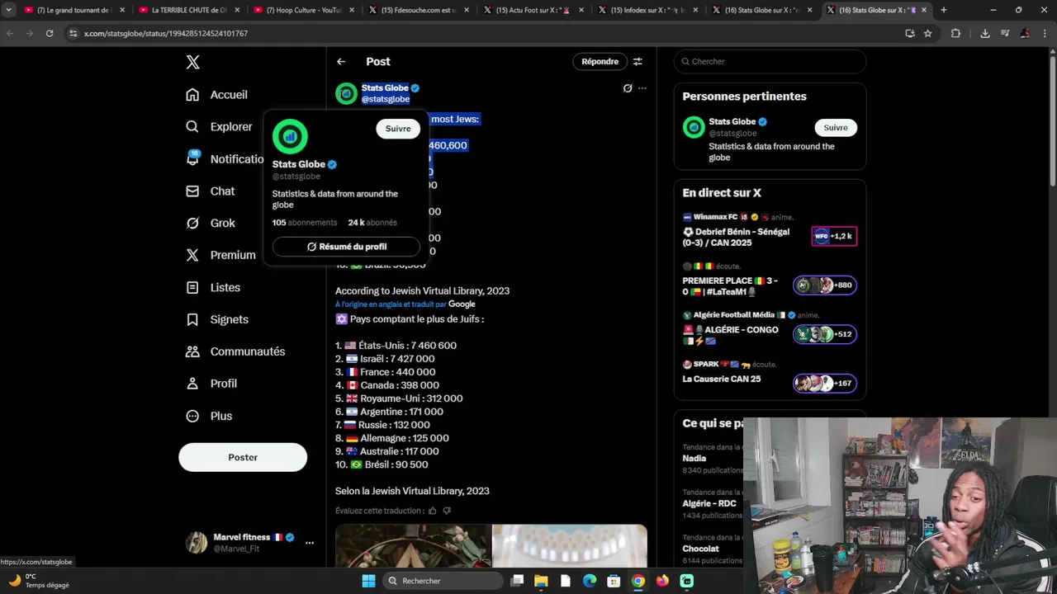Screen dimensions: 1057x594
Task: Click the Algérie - RDC trend
Action: point(709,504)
